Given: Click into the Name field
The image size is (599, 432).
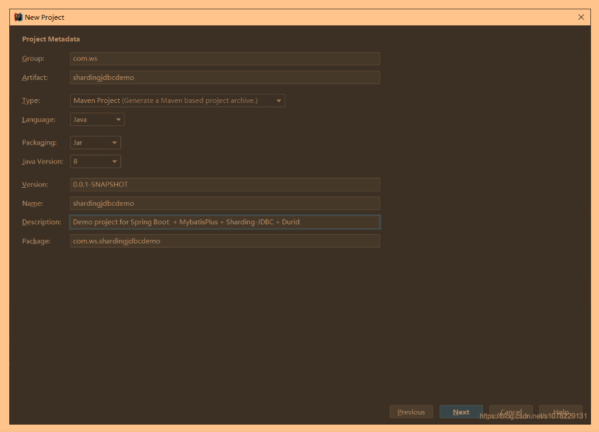Looking at the screenshot, I should coord(224,203).
